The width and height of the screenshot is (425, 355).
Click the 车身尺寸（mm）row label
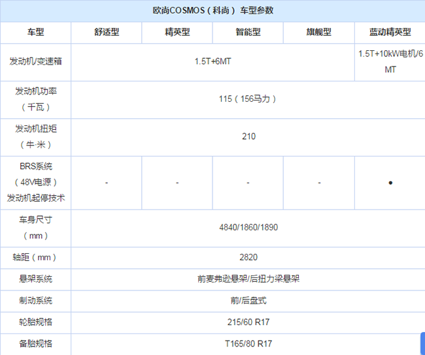[x=35, y=228]
